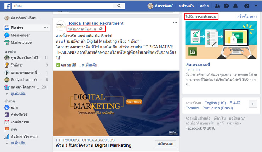The image size is (262, 152).
Task: Open Marketplace in left sidebar
Action: [x=18, y=42]
